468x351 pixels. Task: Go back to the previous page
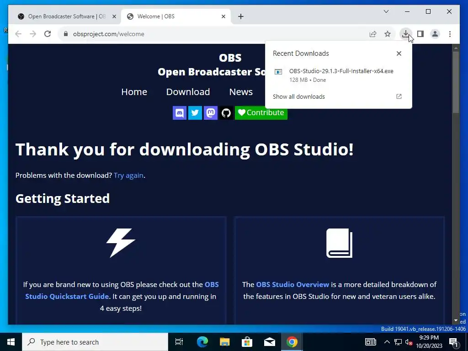pyautogui.click(x=18, y=34)
